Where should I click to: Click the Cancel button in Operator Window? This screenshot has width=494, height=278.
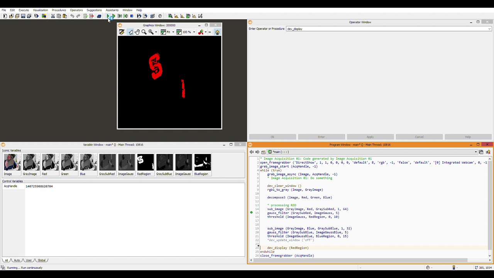pos(419,137)
